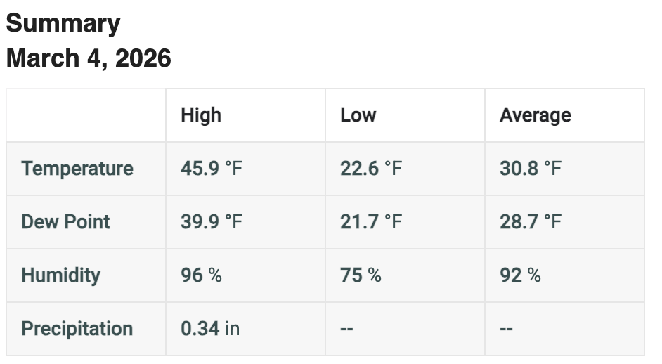
Task: Click the High column header
Action: tap(201, 115)
